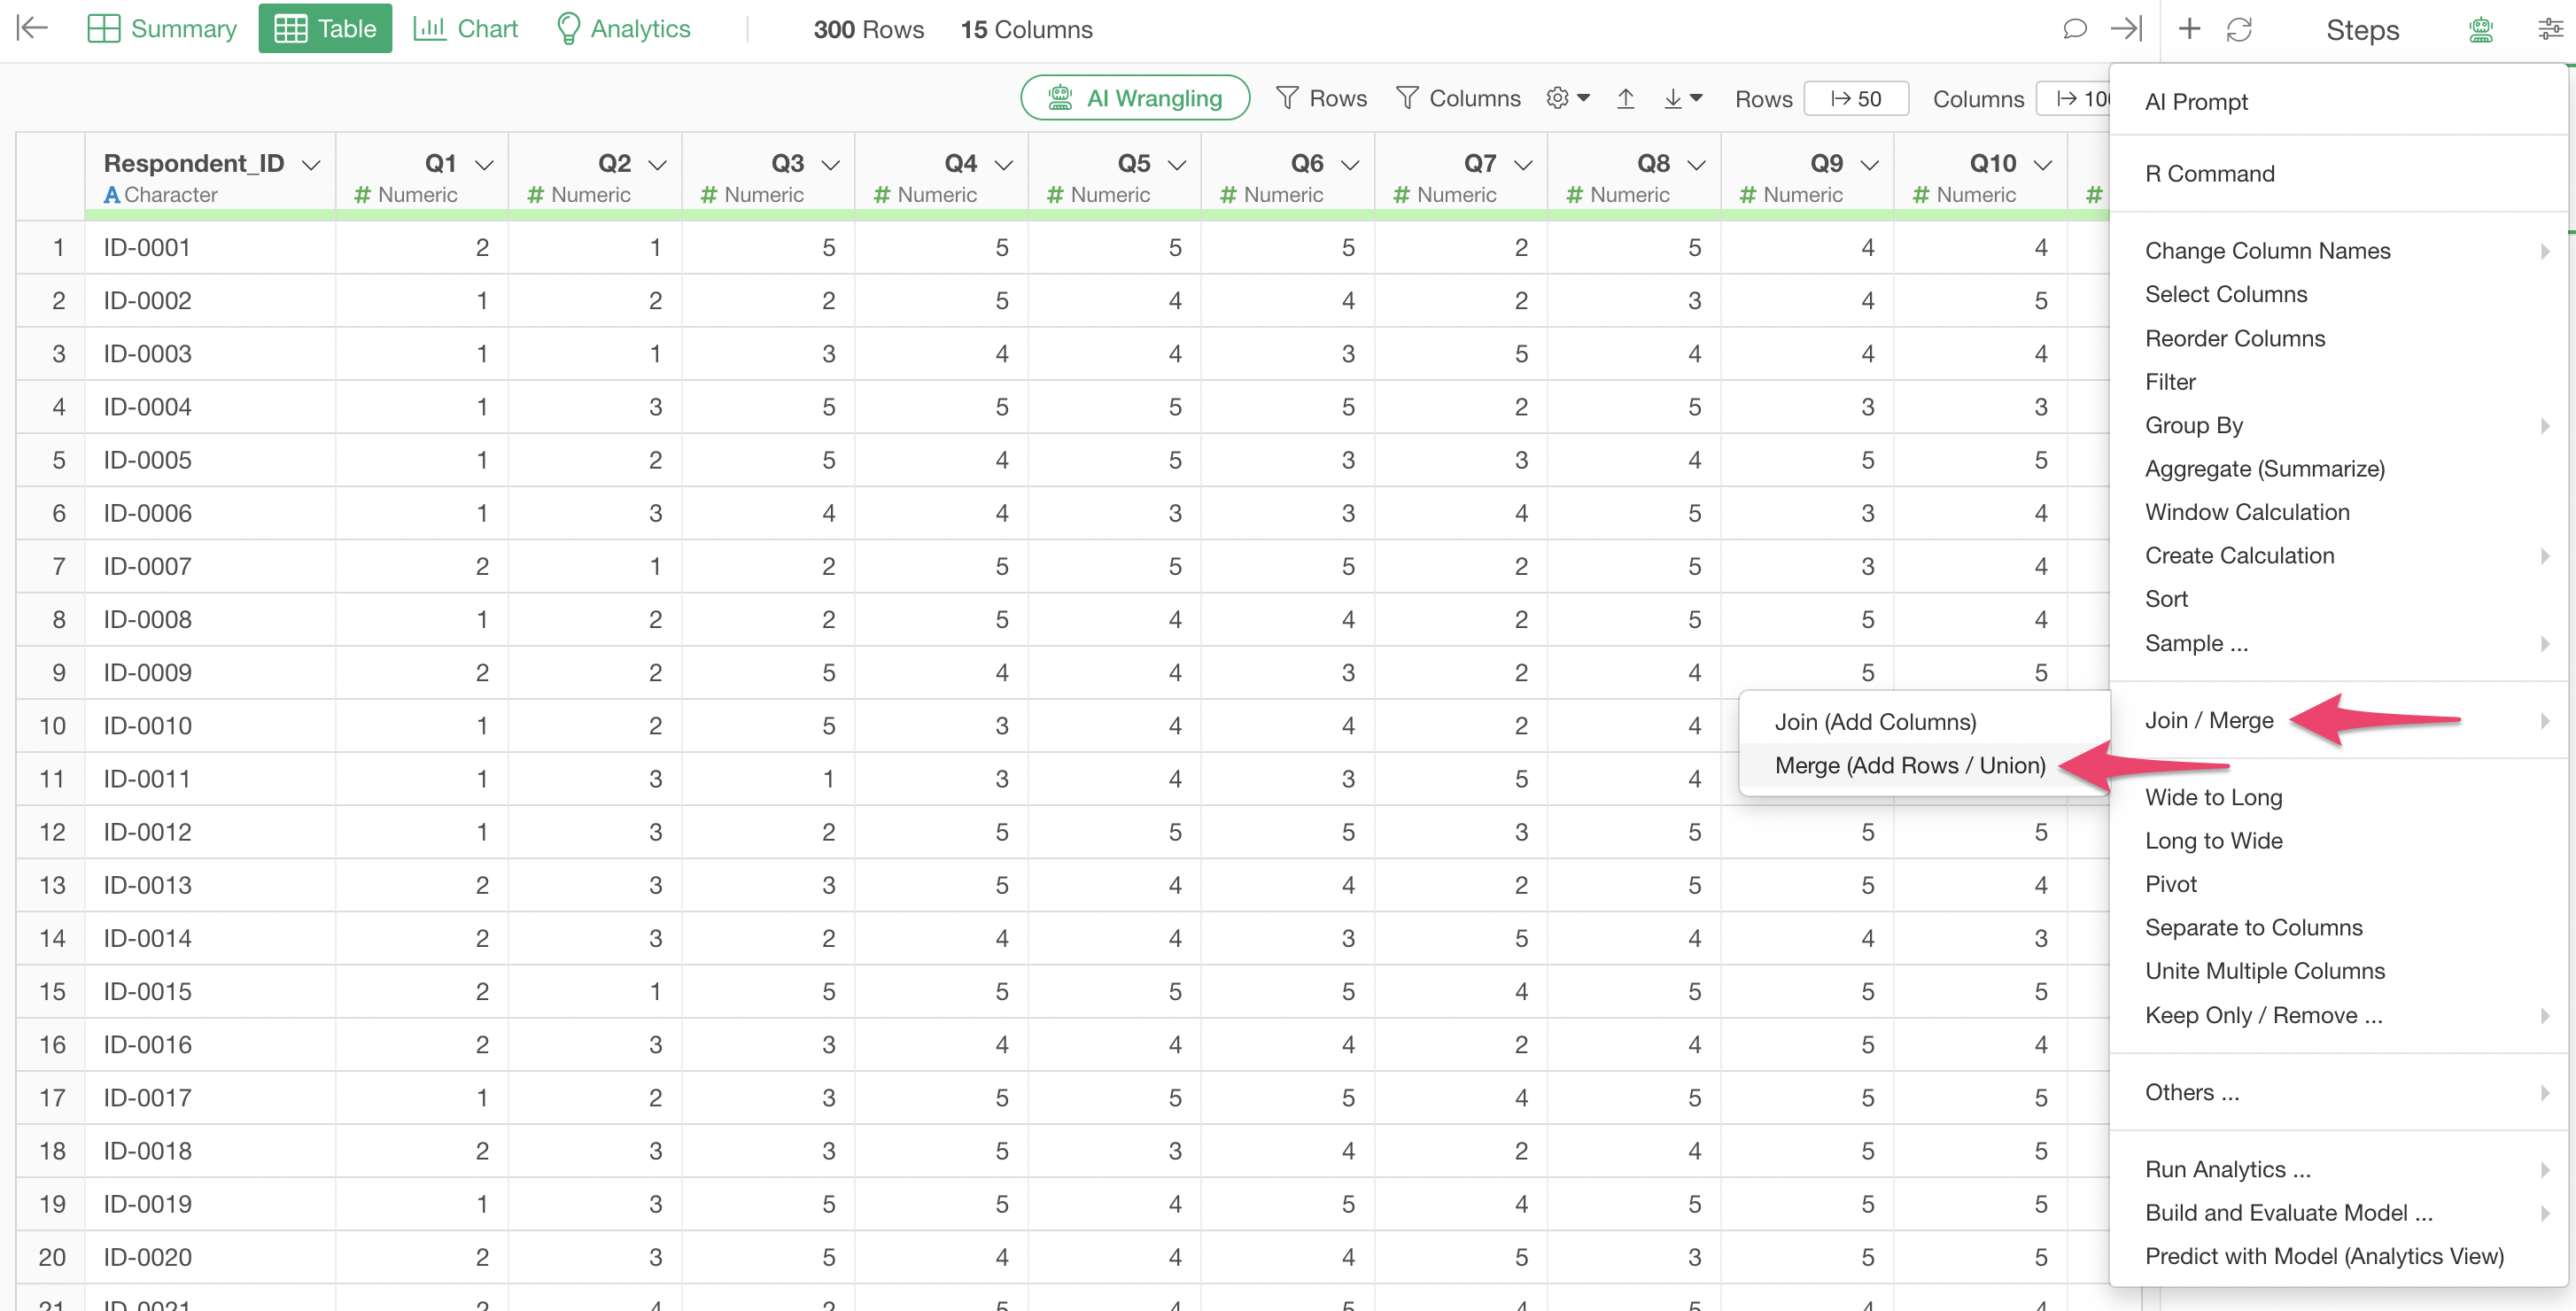2576x1311 pixels.
Task: Switch to the Summary tab
Action: pos(162,28)
